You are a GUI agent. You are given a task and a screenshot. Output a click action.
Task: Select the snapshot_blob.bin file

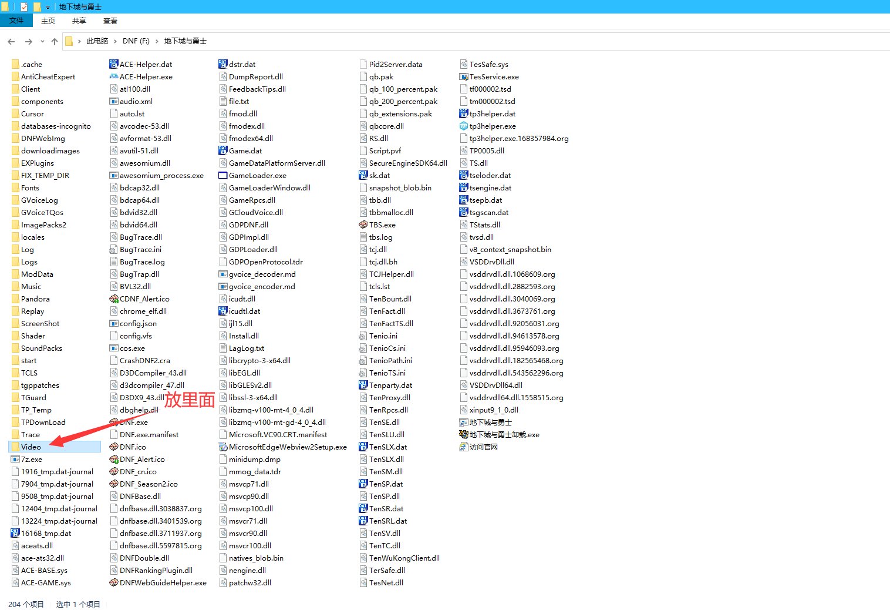tap(396, 187)
